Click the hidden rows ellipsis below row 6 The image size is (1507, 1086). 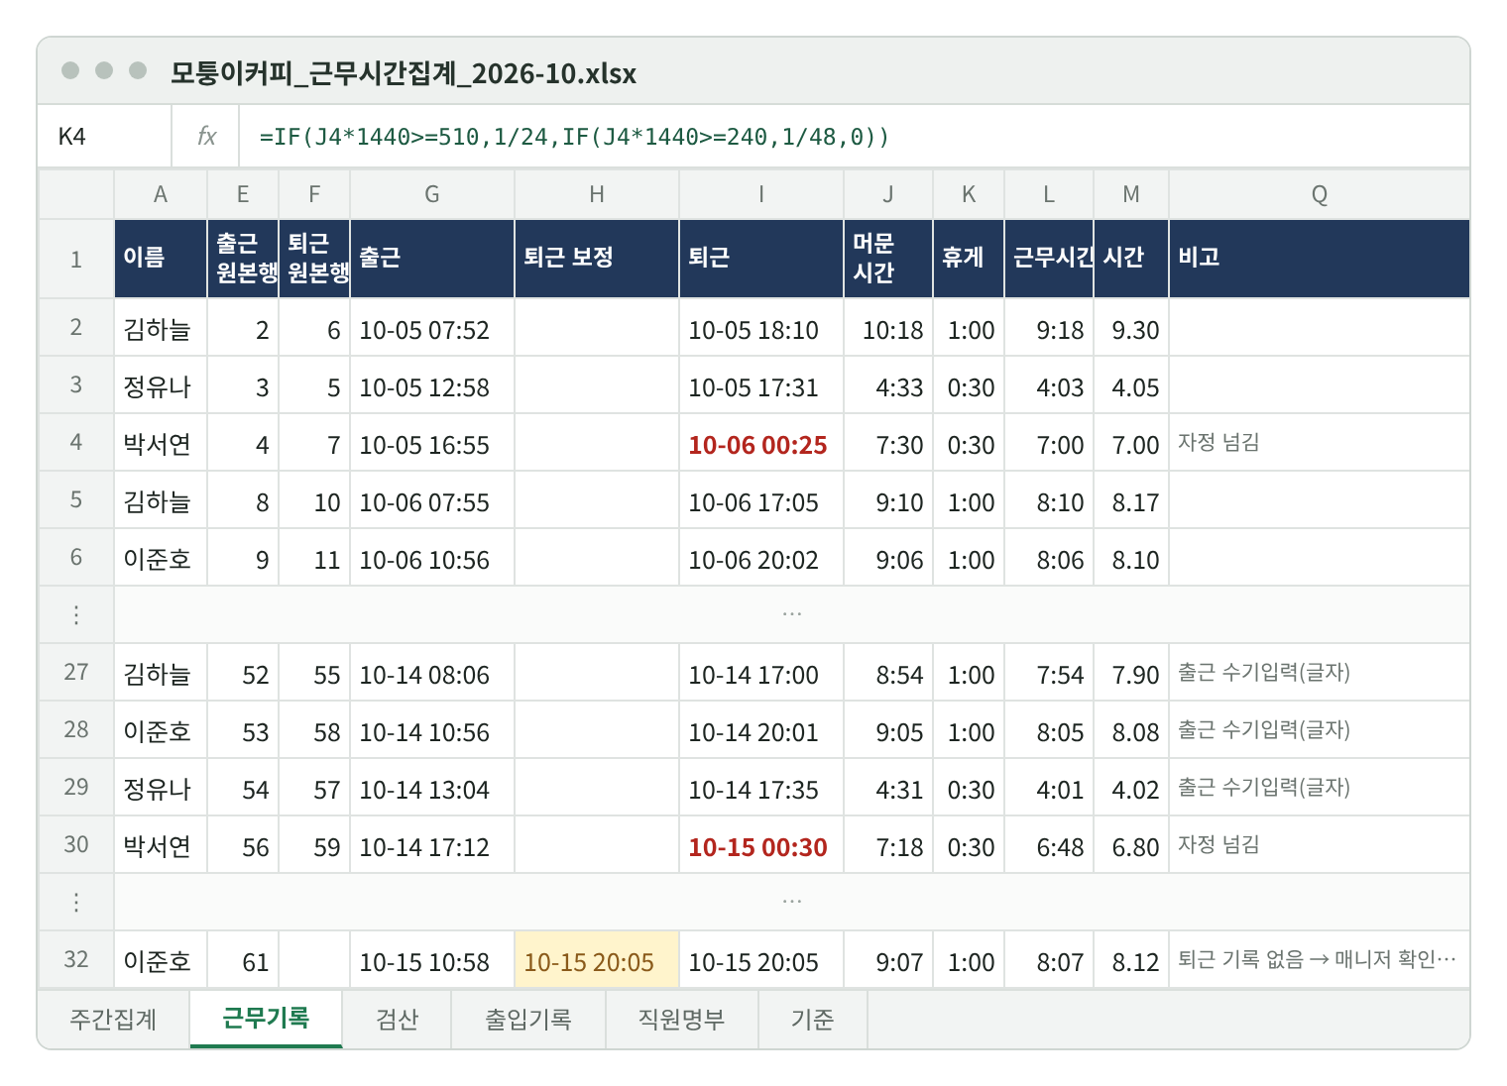point(791,614)
